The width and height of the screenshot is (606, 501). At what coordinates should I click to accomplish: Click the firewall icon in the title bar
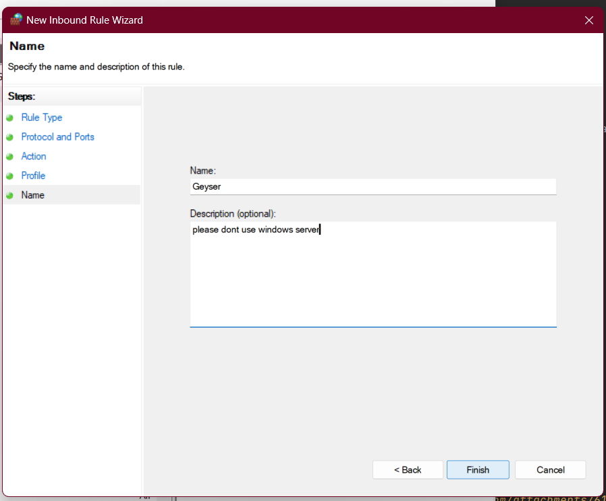click(16, 20)
